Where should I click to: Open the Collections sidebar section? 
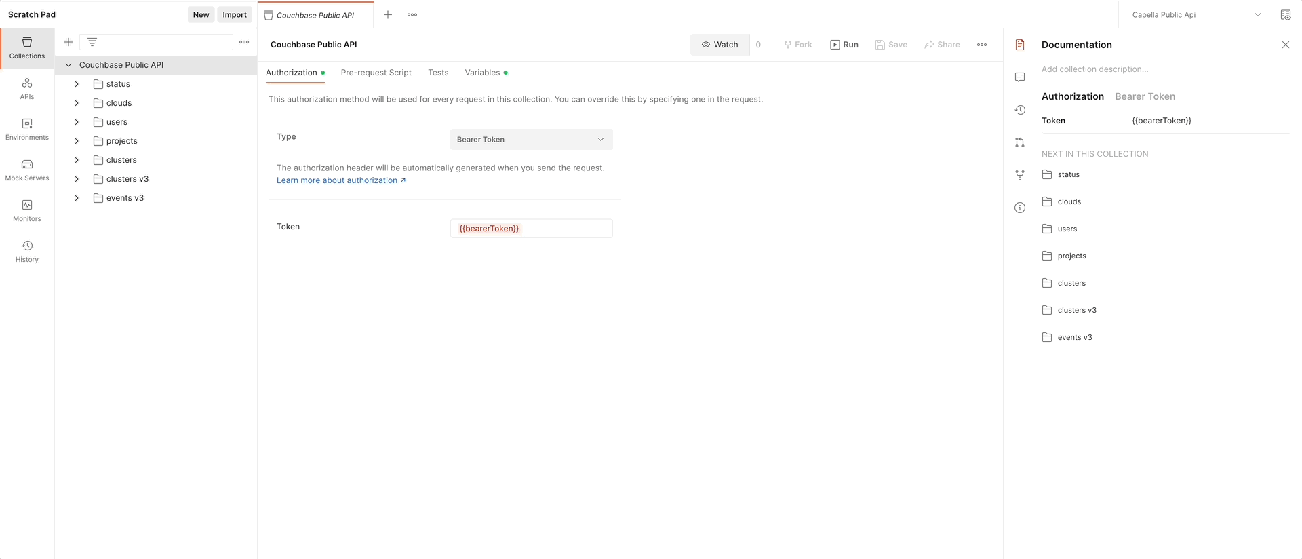pyautogui.click(x=27, y=48)
